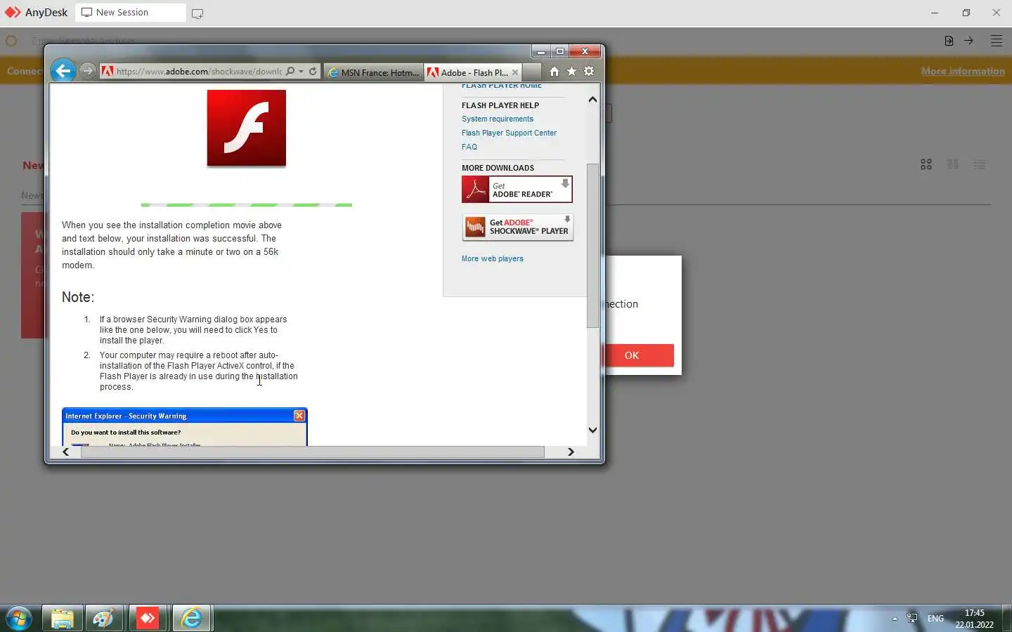Click the OK button in AnyDesk dialog
The image size is (1012, 632).
[x=632, y=355]
